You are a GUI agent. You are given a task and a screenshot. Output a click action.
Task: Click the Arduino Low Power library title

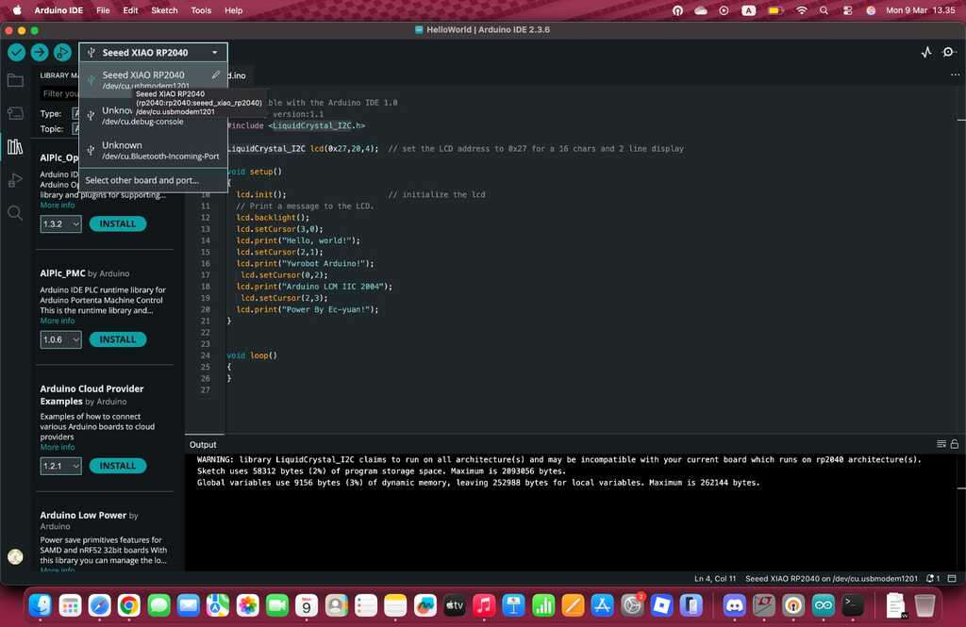[x=83, y=515]
